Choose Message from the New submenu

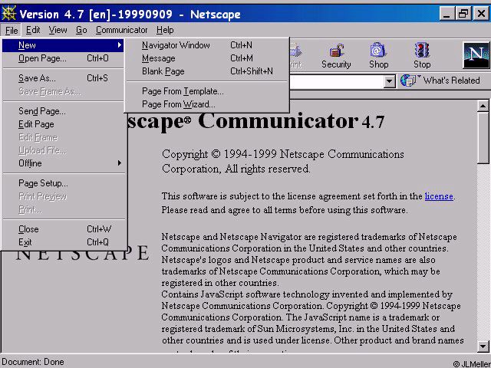click(206, 58)
